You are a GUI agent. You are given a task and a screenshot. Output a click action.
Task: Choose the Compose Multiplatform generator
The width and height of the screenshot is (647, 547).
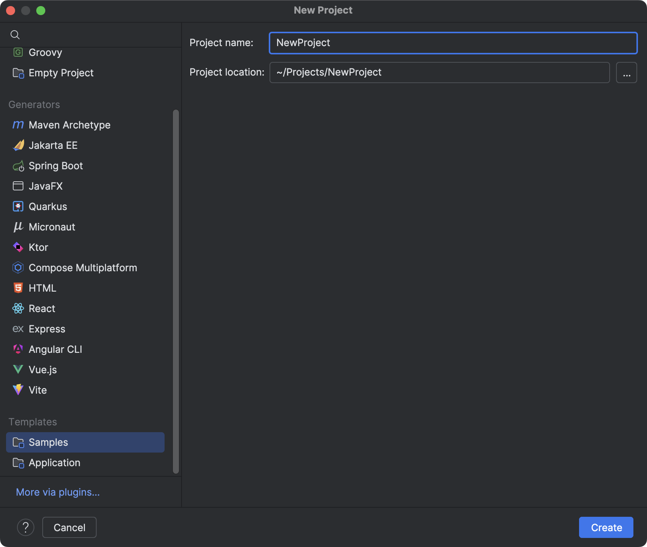tap(83, 267)
